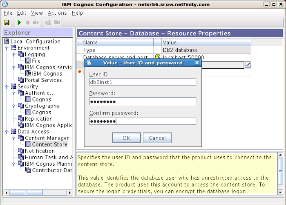Select the Human Task and A… tree item
This screenshot has width=286, height=205.
coord(49,157)
